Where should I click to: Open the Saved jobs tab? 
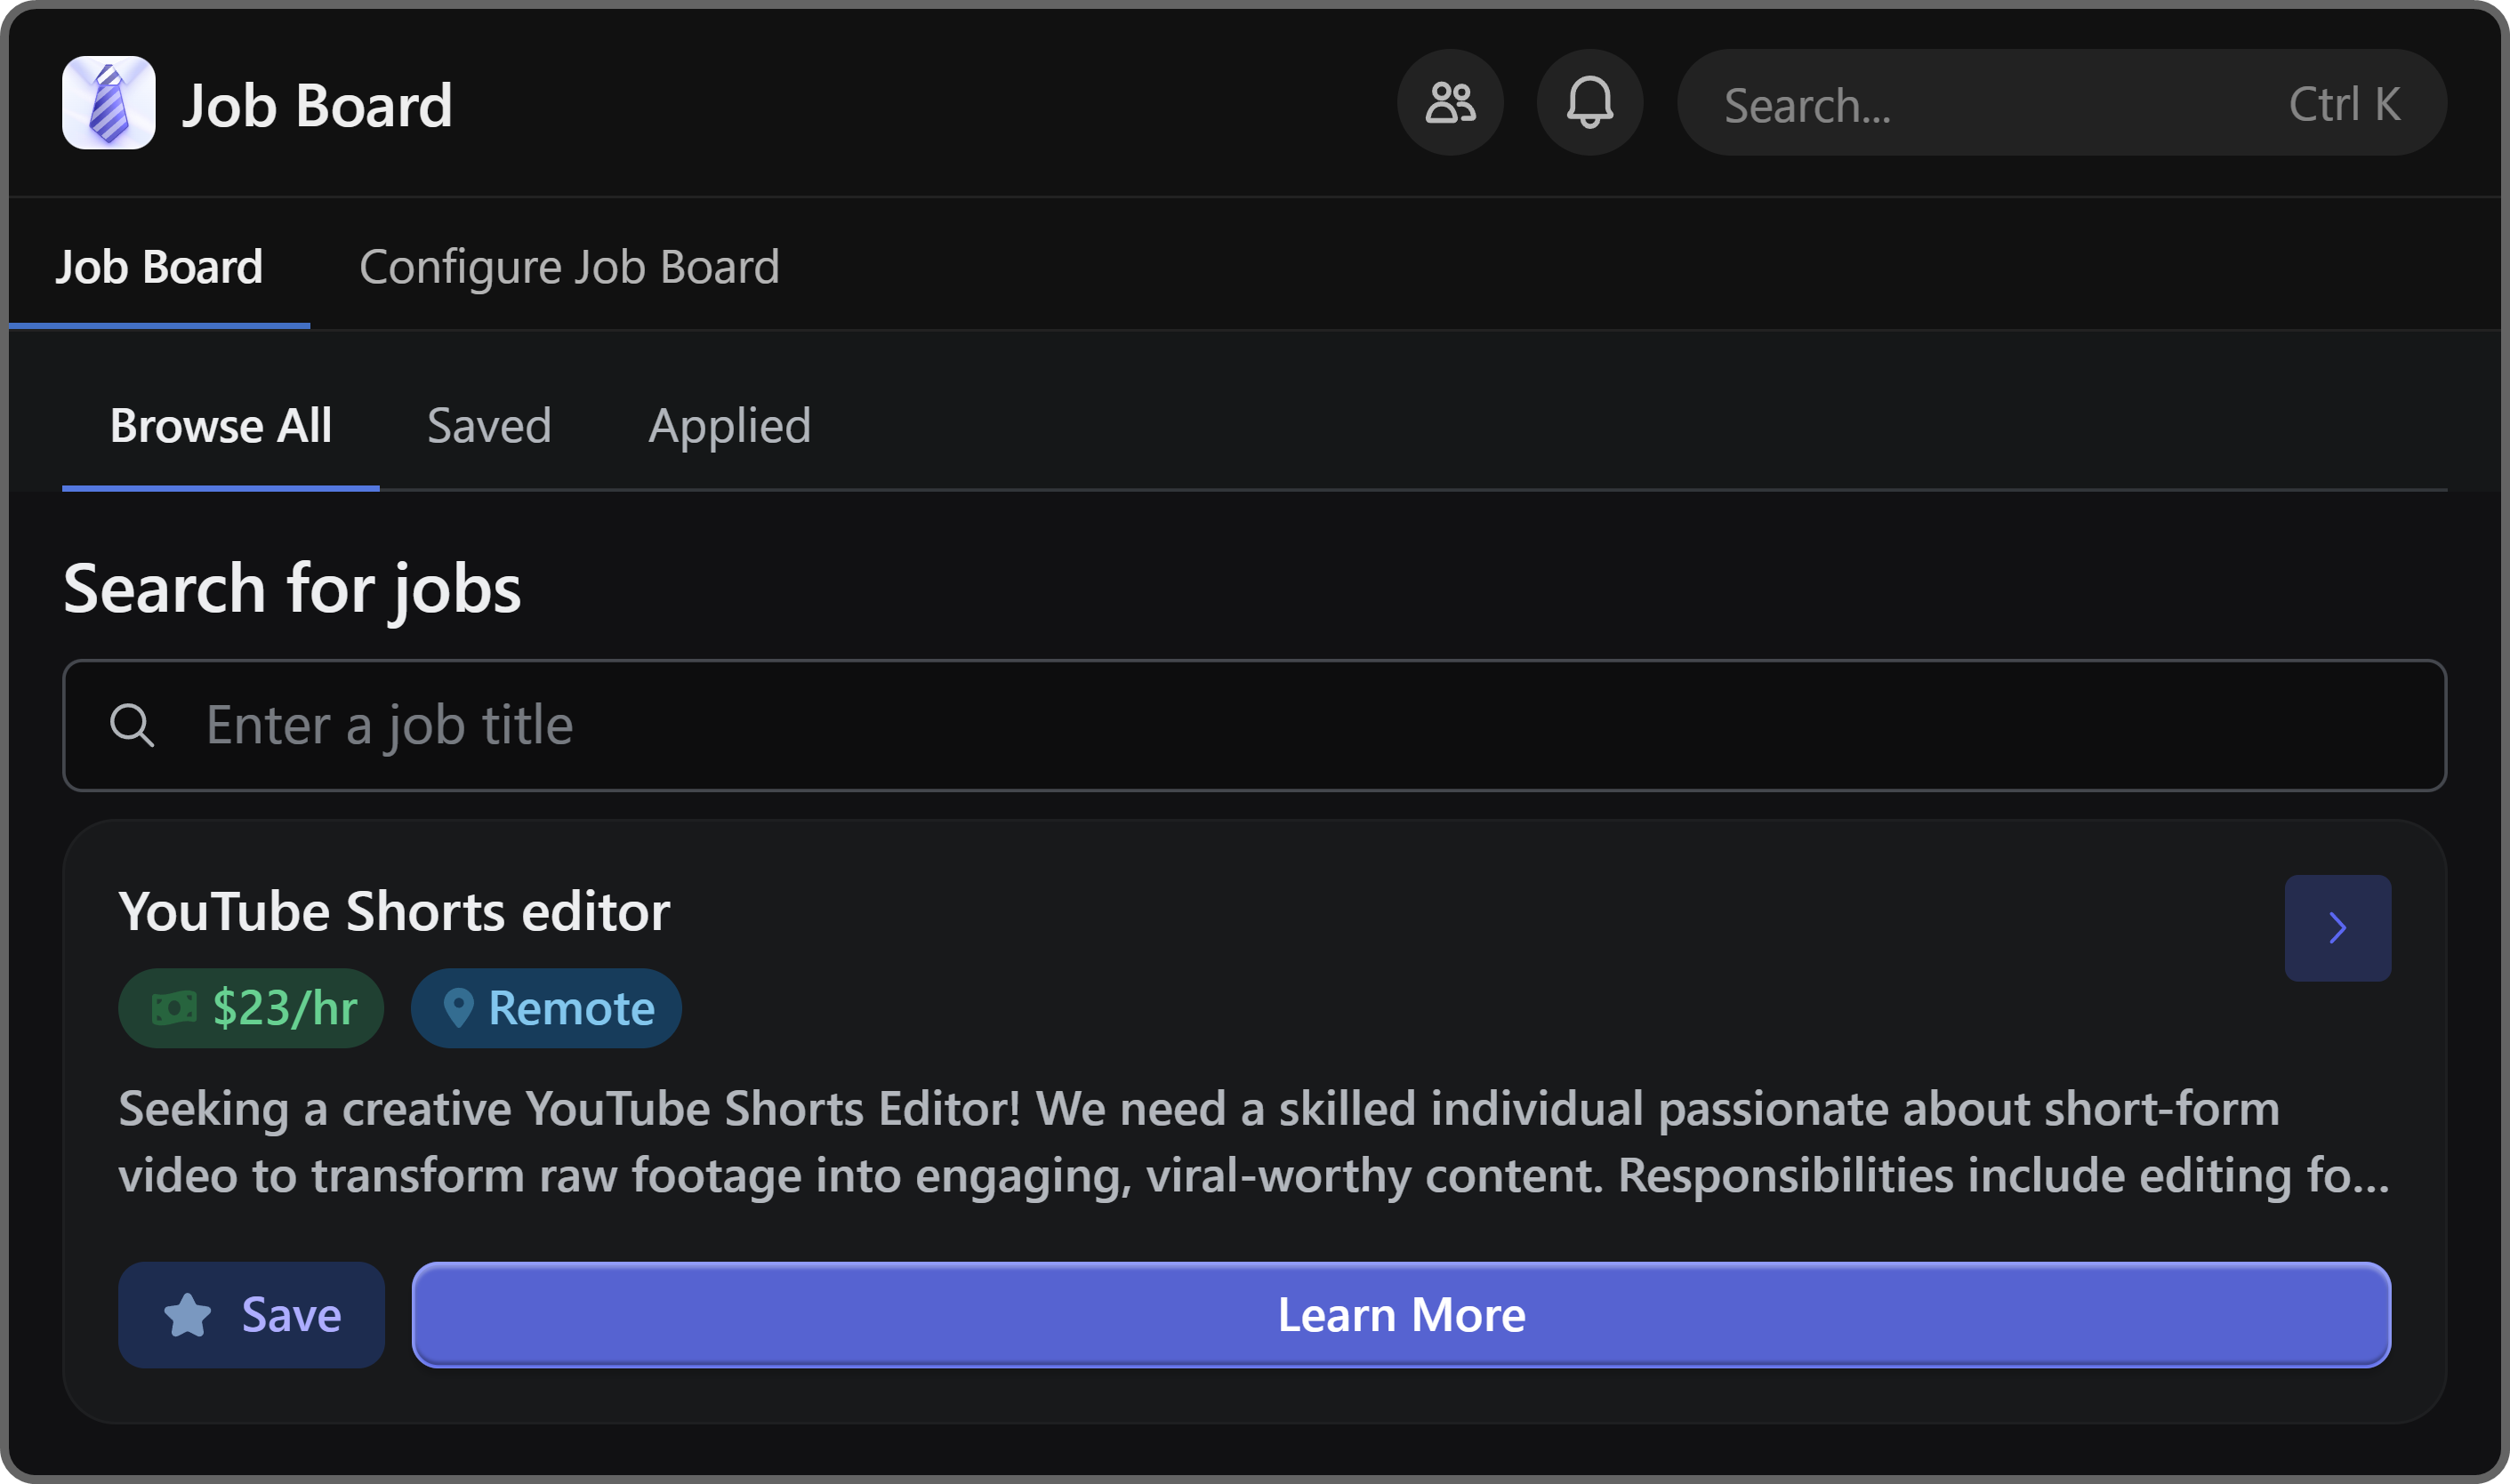(x=489, y=426)
